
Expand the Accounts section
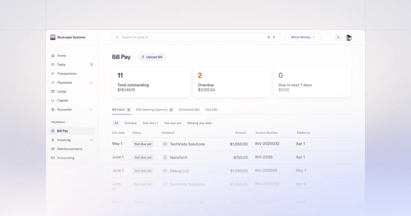coord(91,109)
